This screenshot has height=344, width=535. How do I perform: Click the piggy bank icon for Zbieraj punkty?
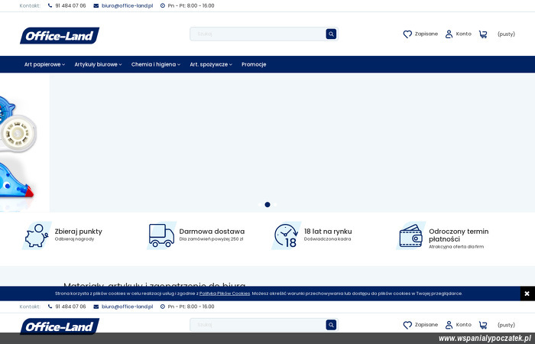[x=37, y=235]
